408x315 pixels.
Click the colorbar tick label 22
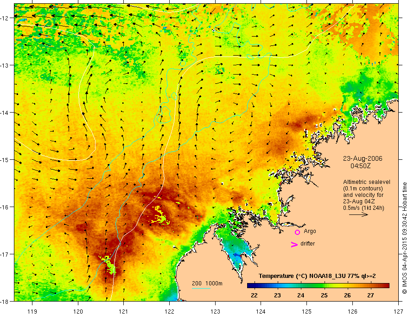(254, 295)
